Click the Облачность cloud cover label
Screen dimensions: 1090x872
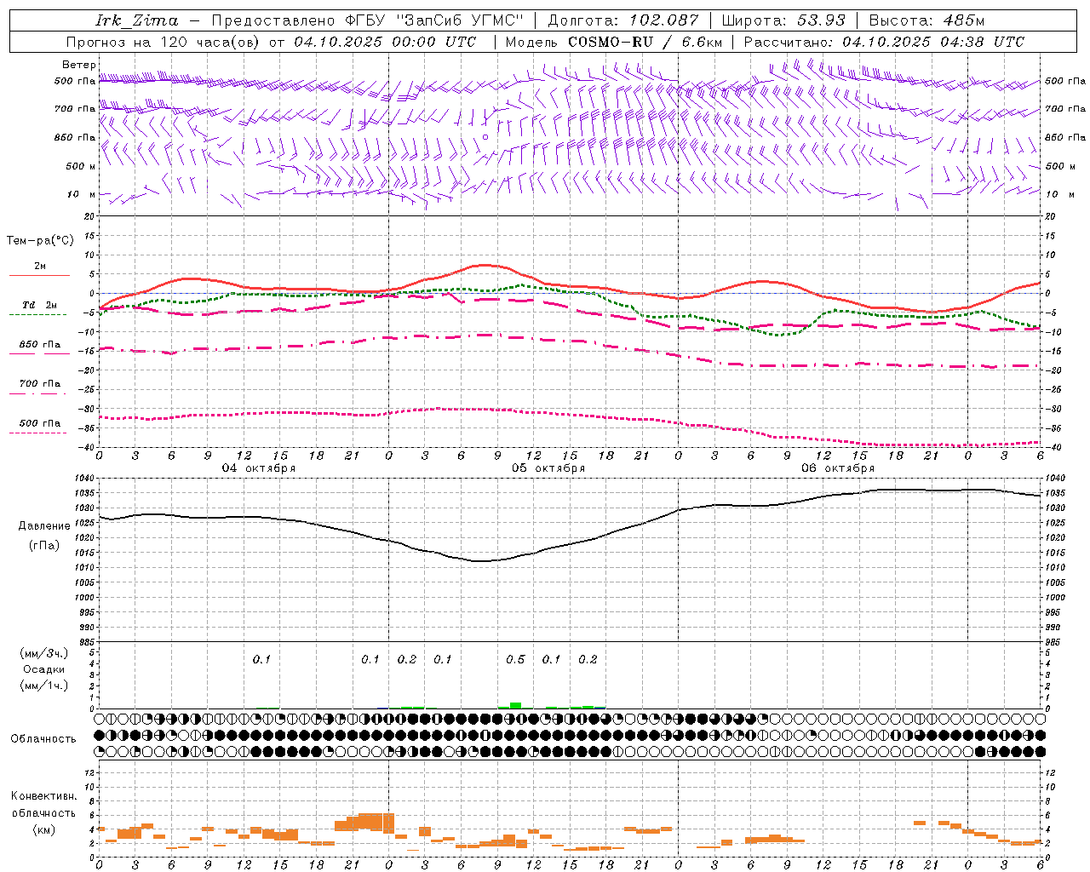[x=43, y=739]
